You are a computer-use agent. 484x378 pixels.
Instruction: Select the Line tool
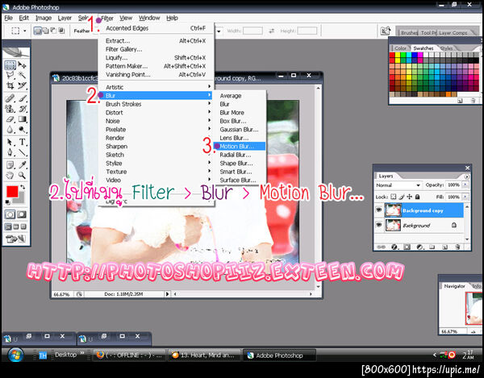(x=22, y=152)
